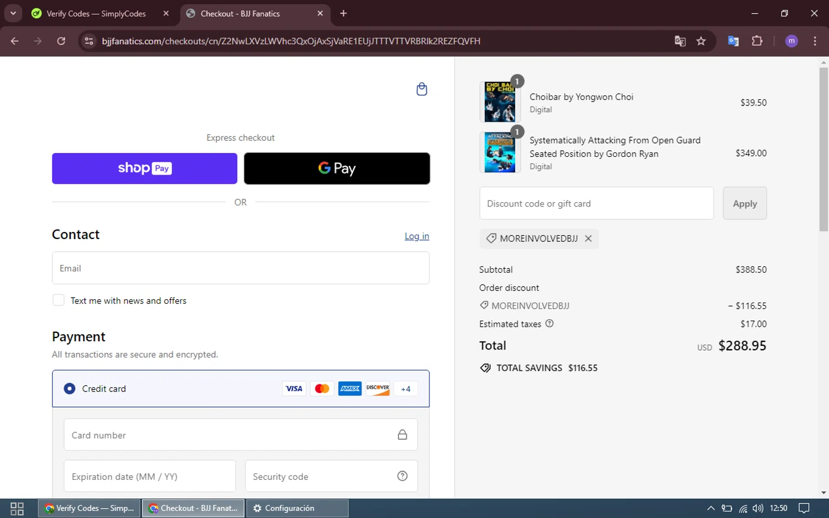Focus the Discount code or gift card field
829x518 pixels.
pos(596,203)
